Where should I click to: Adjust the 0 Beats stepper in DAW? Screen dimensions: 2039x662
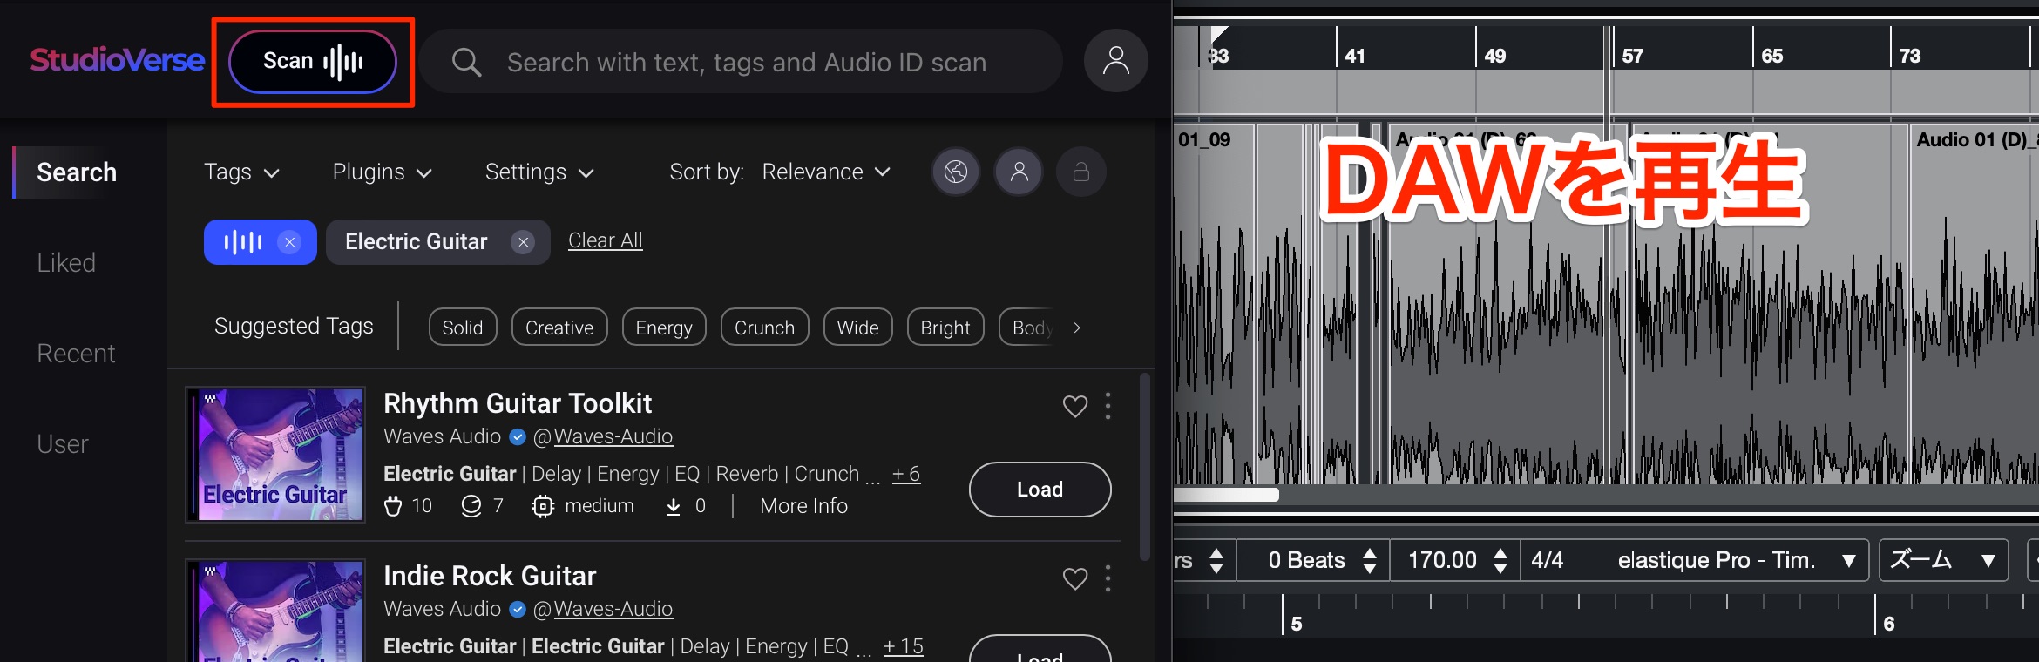(1370, 560)
